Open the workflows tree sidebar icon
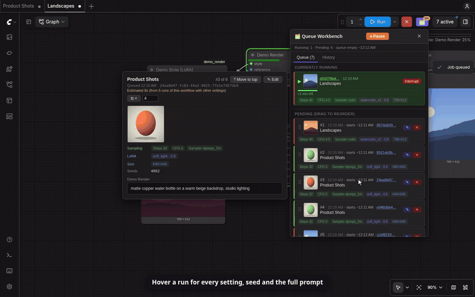Viewport: 475px width, 297px height. point(9,85)
